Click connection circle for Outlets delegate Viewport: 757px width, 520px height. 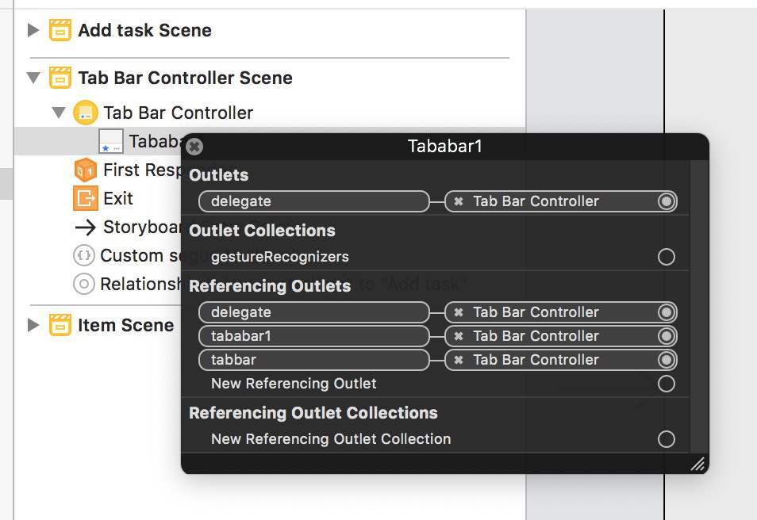667,201
